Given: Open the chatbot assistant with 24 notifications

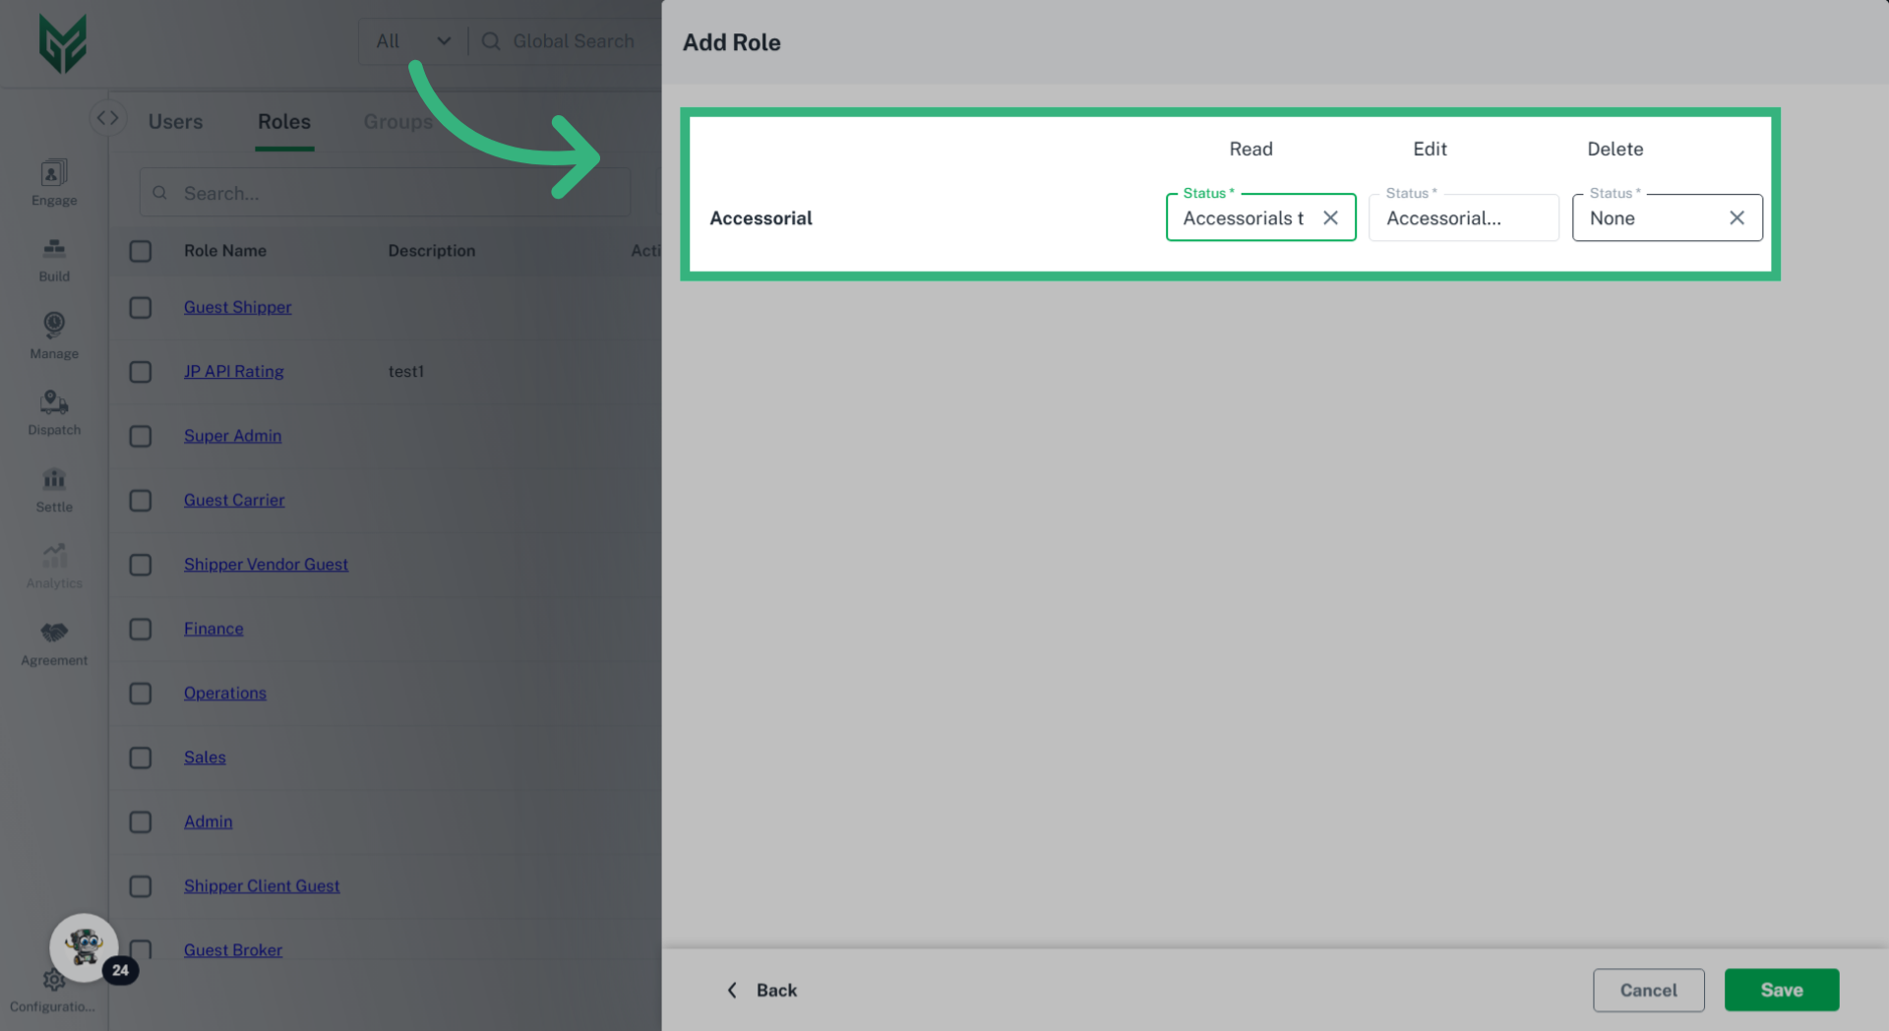Looking at the screenshot, I should 85,946.
